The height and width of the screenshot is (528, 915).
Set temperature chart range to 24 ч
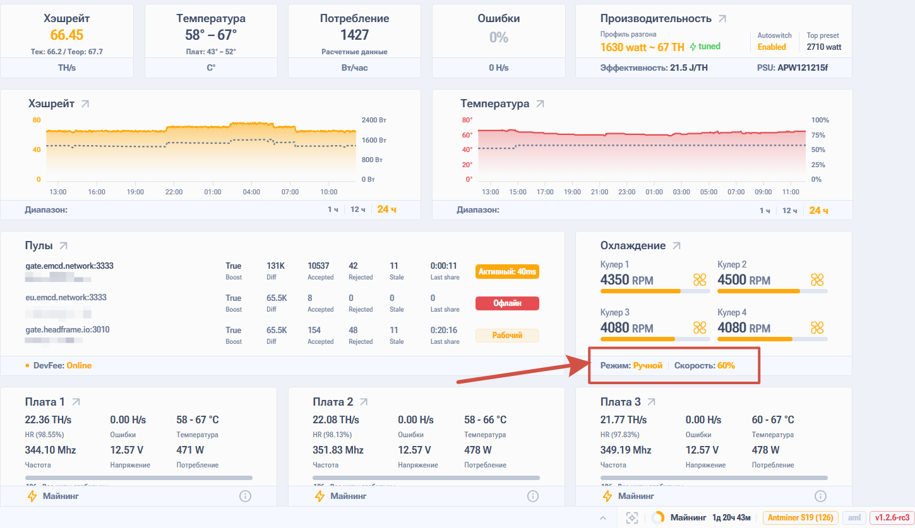818,210
